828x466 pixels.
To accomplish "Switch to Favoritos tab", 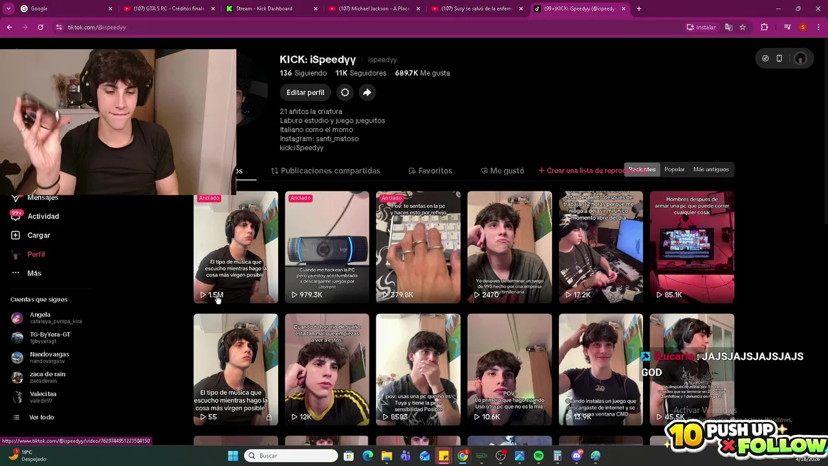I will [x=430, y=171].
